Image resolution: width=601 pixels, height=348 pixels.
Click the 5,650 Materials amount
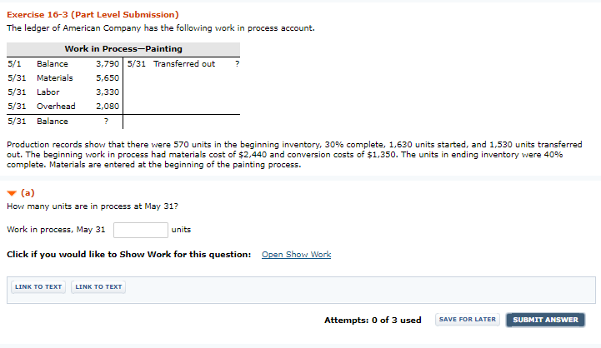(107, 78)
